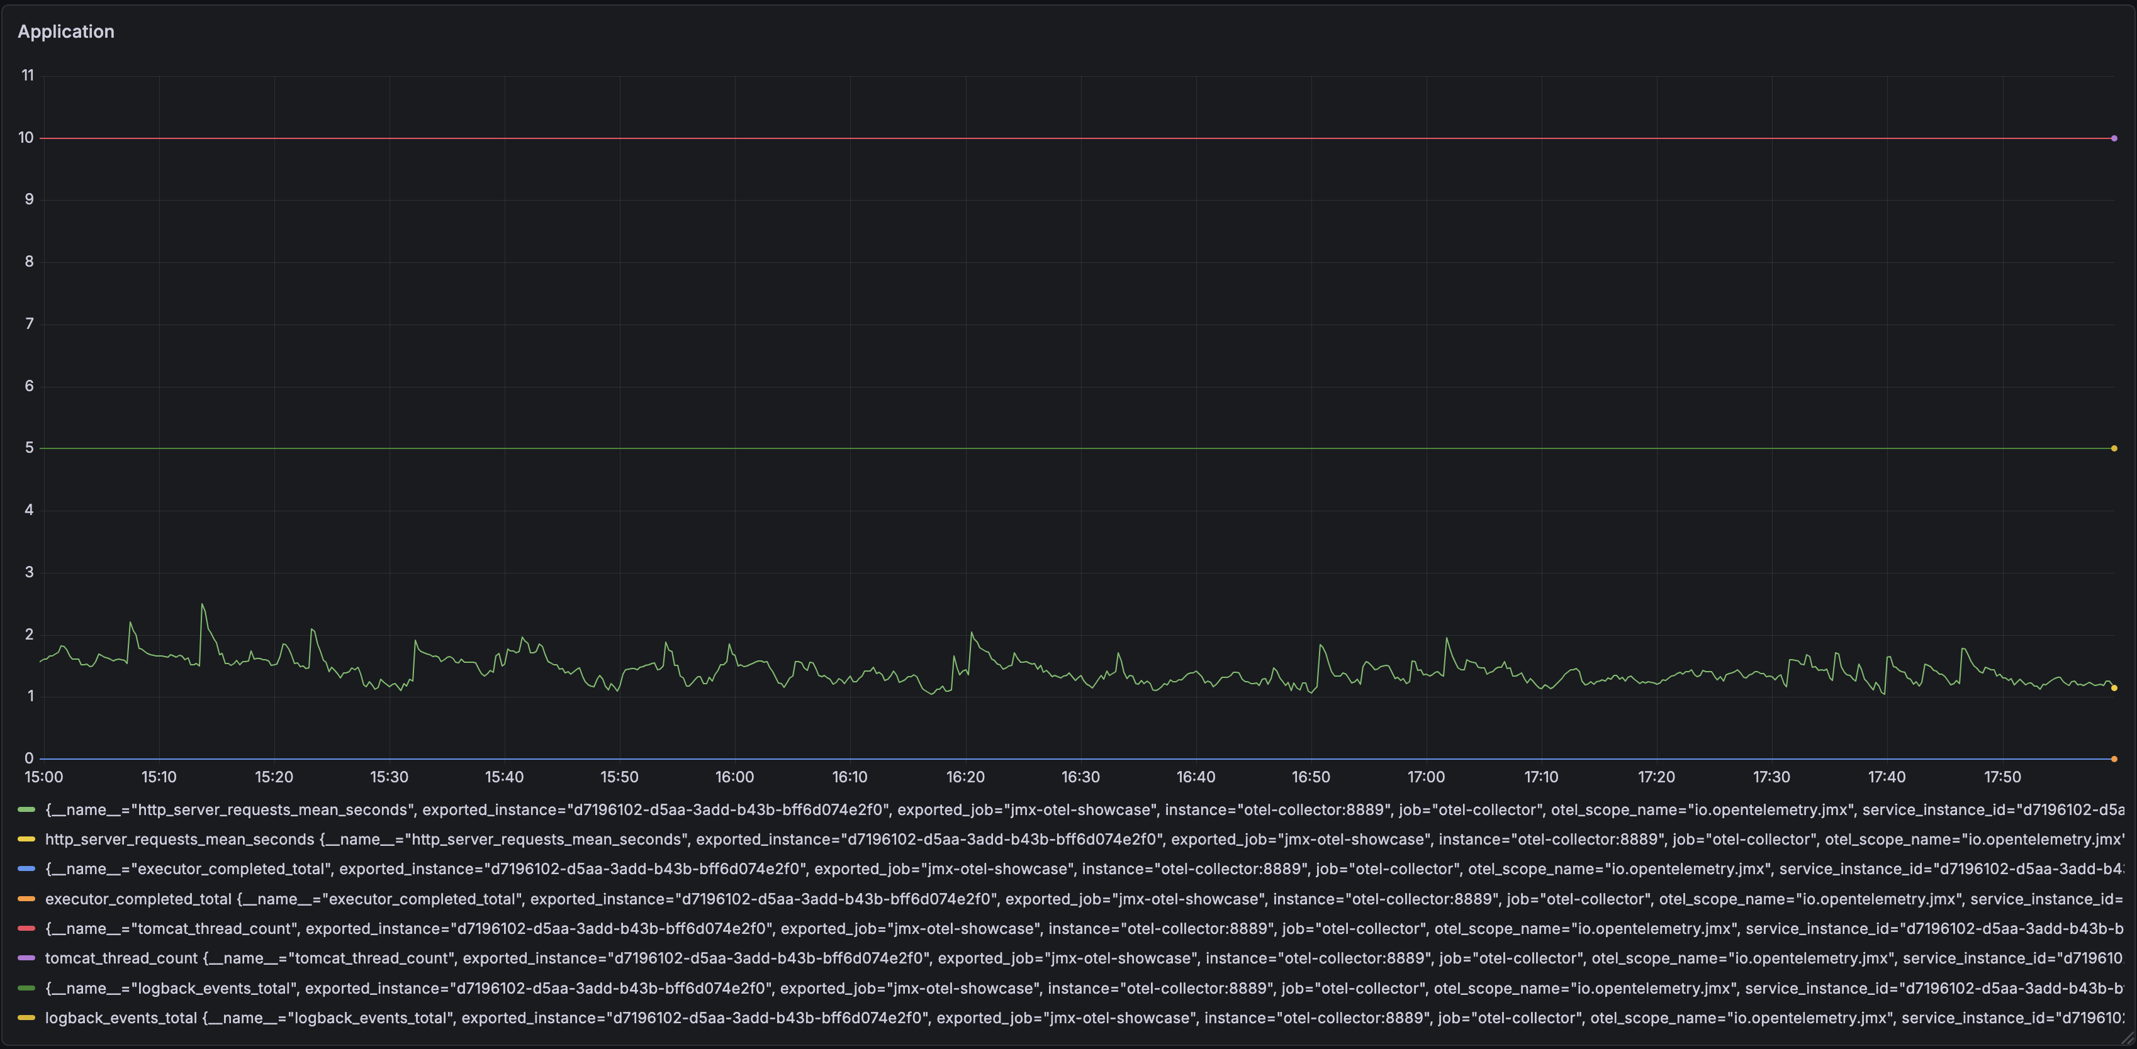Click the purple marker next to tomcat_thread_count legend
Viewport: 2137px width, 1049px height.
click(x=28, y=958)
